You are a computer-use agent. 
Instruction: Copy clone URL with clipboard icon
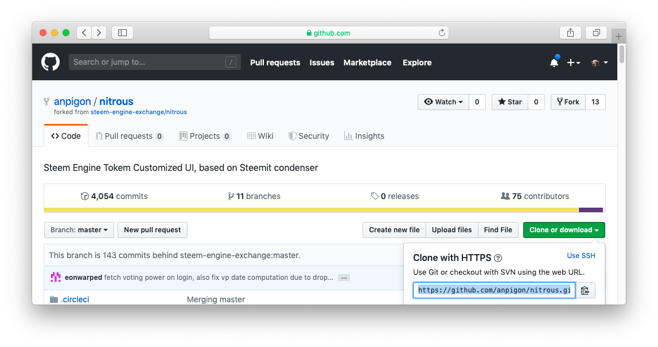[x=585, y=290]
